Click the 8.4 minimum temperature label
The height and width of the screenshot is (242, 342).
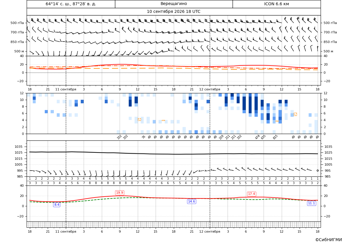(x=57, y=205)
